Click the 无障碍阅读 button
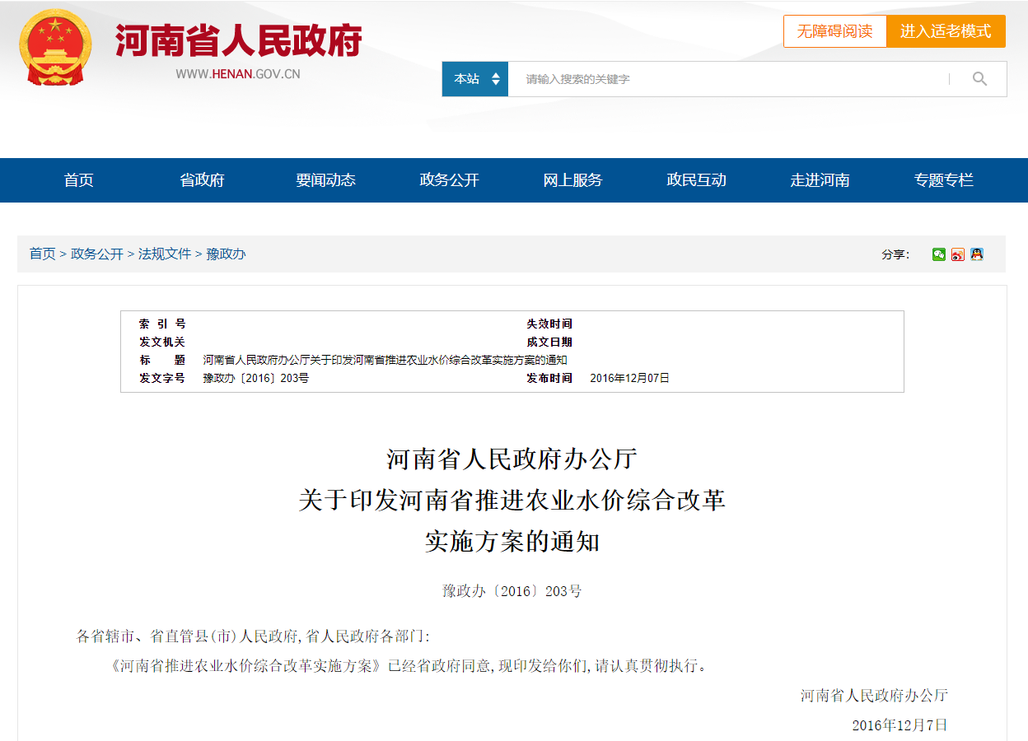The height and width of the screenshot is (741, 1028). pos(834,31)
